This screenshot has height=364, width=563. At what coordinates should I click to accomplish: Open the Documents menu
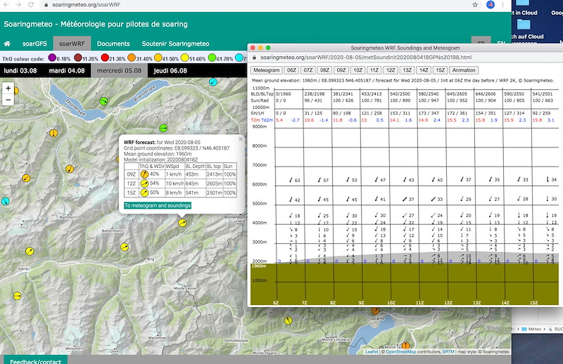(x=113, y=44)
